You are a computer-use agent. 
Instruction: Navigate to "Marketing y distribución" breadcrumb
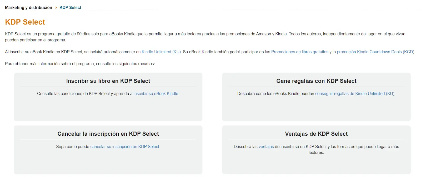coord(28,7)
